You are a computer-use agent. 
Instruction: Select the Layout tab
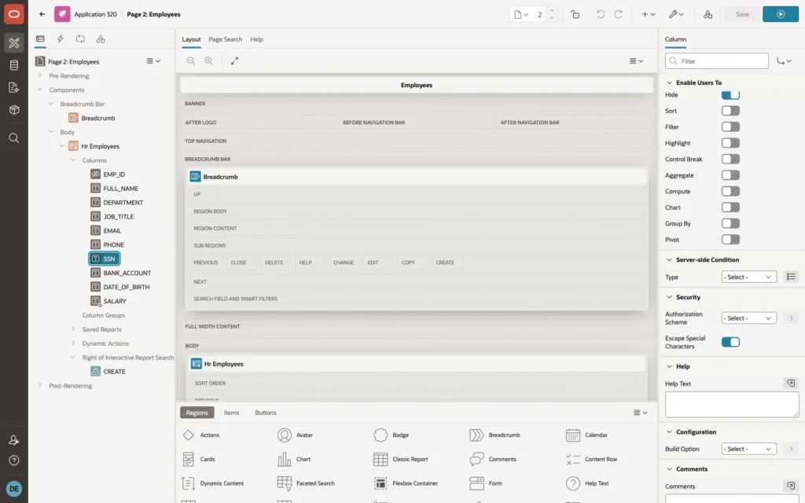click(x=191, y=39)
